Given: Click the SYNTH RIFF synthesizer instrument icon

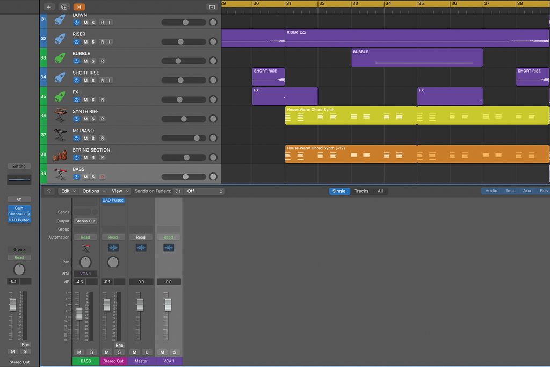Looking at the screenshot, I should click(60, 116).
